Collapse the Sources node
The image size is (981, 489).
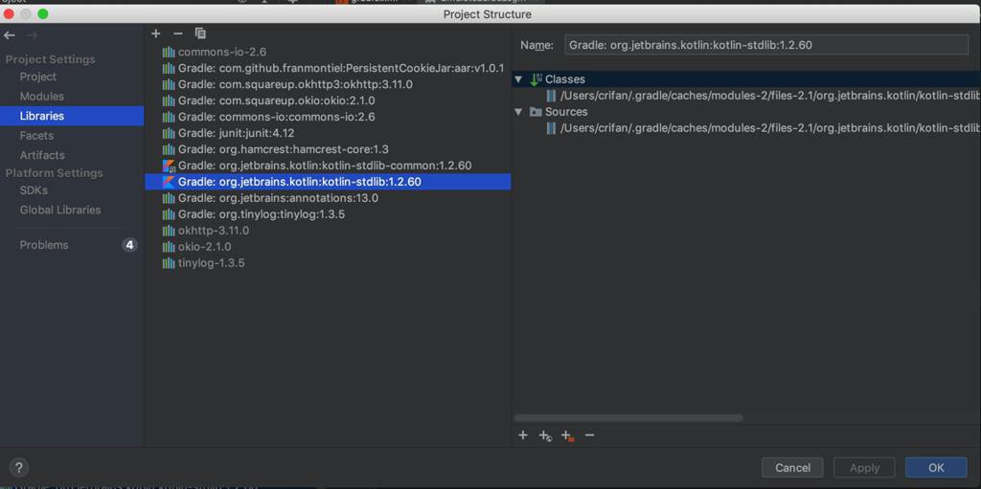(518, 112)
